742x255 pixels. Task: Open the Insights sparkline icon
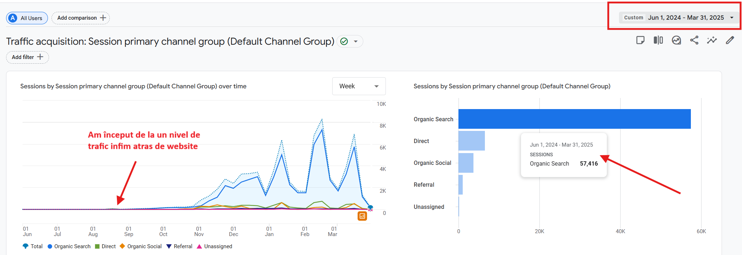pos(712,40)
